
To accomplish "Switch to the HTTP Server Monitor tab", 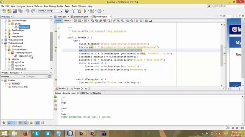I will [91, 93].
